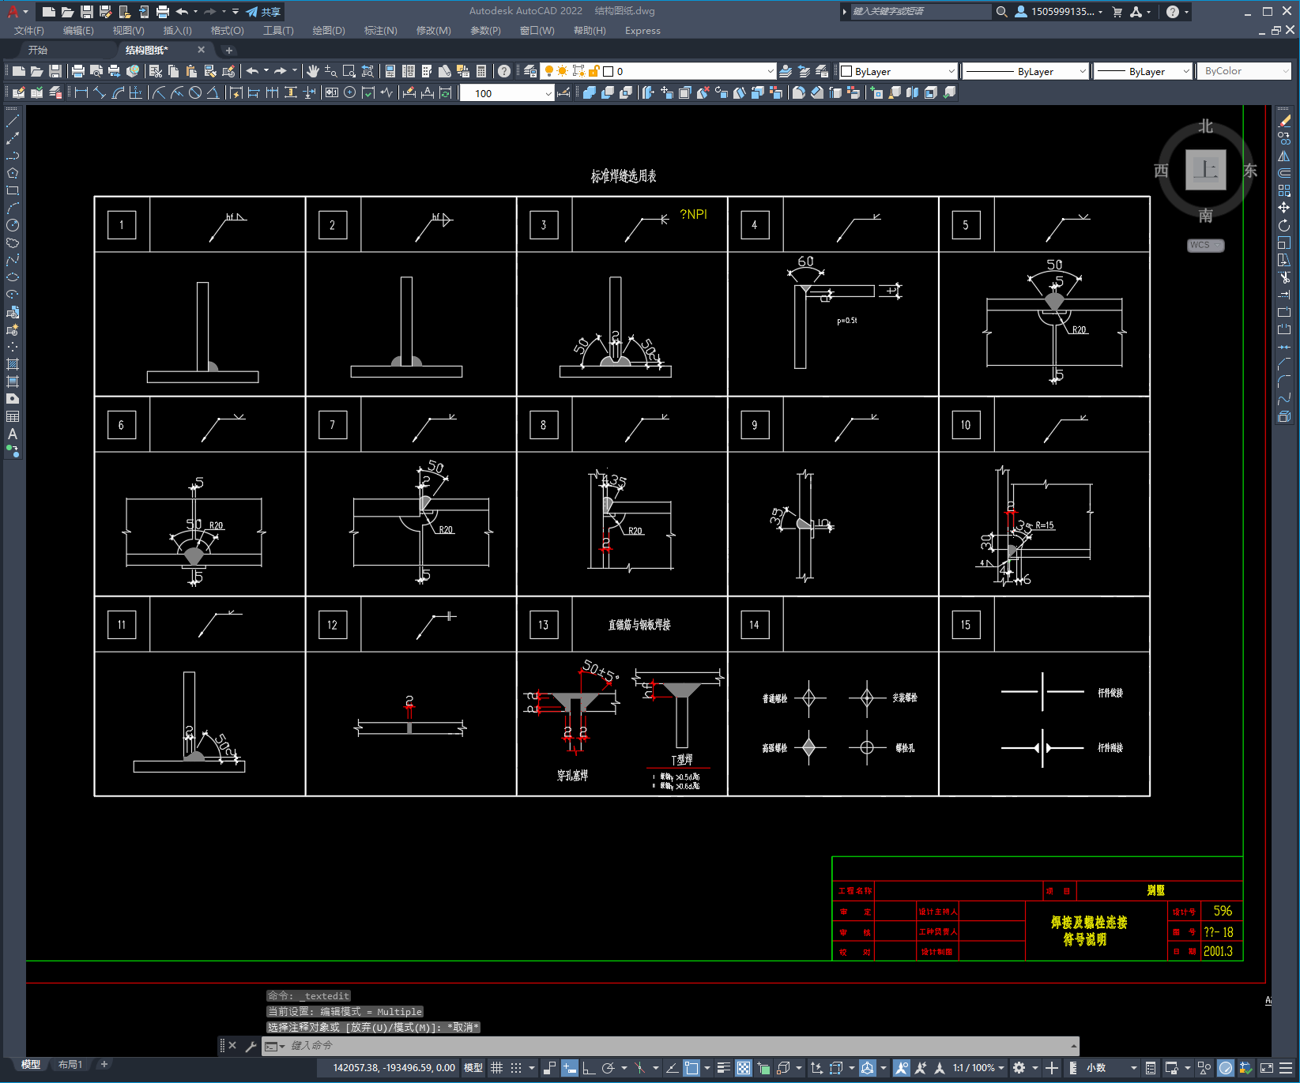Open the 文件(F) menu
Screen dimensions: 1300x1083
point(29,31)
